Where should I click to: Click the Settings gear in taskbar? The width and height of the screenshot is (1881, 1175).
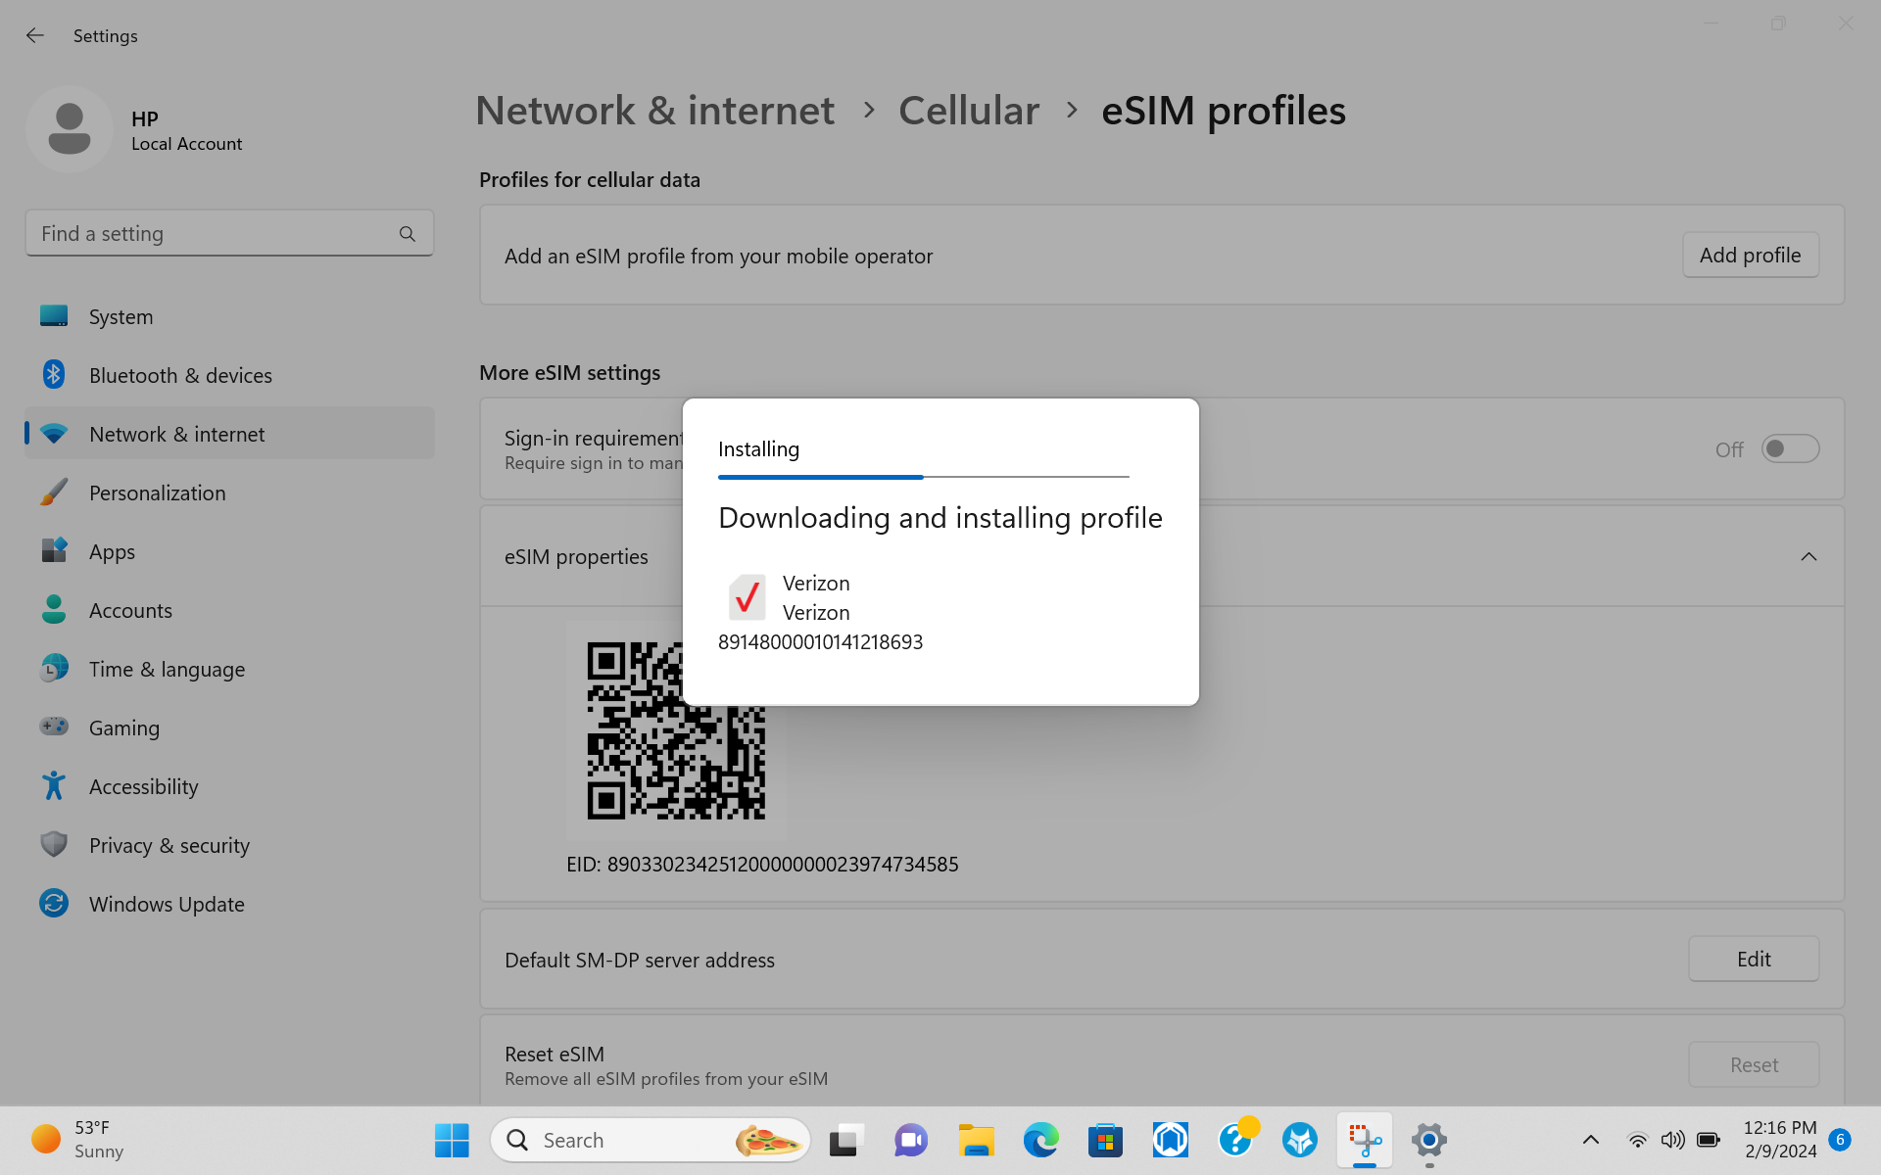pyautogui.click(x=1429, y=1140)
